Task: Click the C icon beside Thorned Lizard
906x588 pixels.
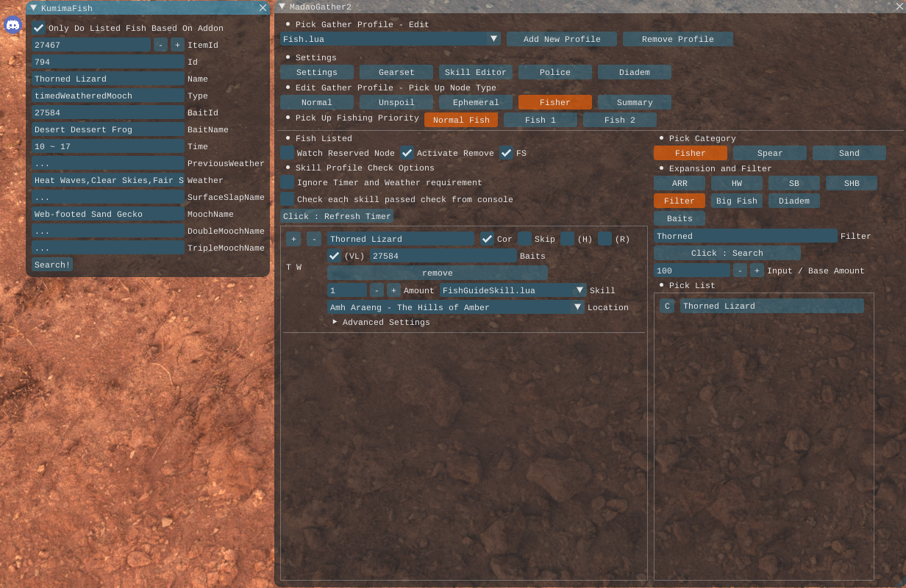Action: click(x=667, y=306)
